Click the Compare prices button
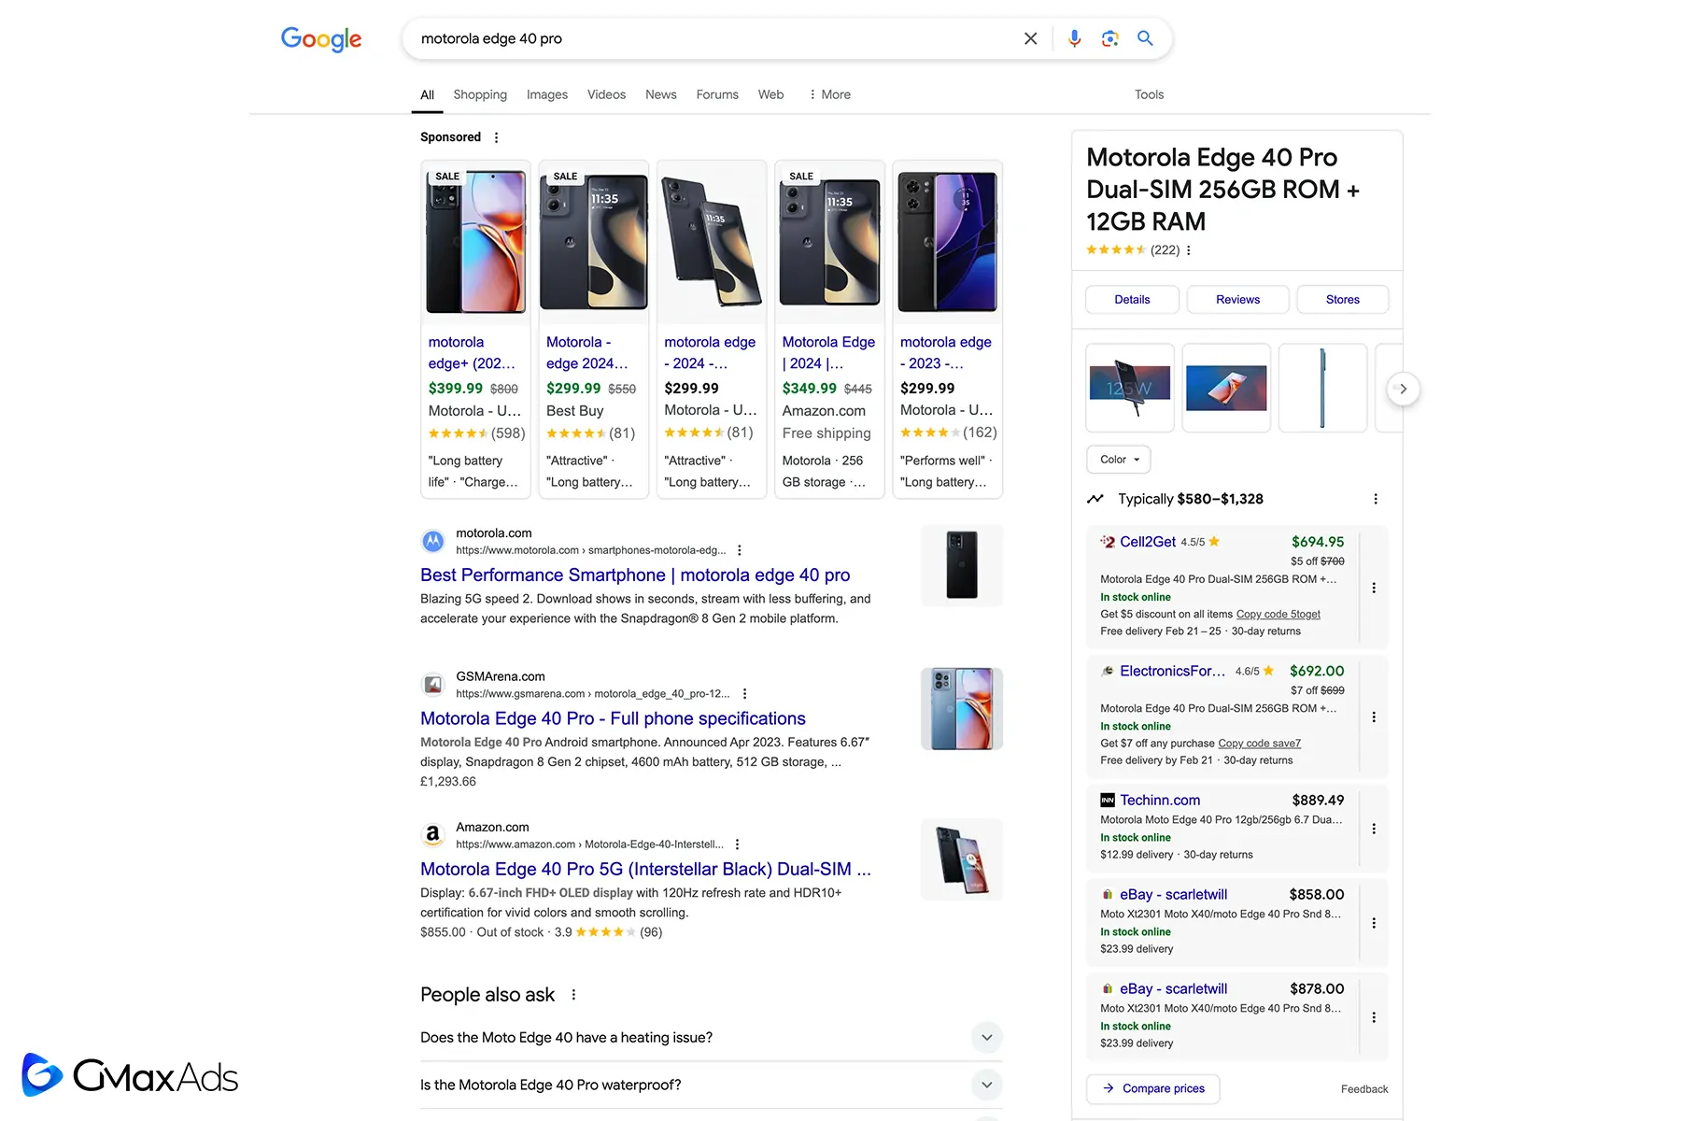Image resolution: width=1681 pixels, height=1121 pixels. (1153, 1088)
